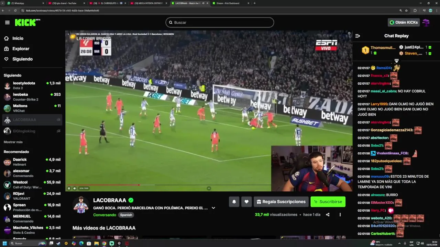Viewport: 440px width, 247px height.
Task: Expand following list with Mostrar más
Action: tap(13, 142)
